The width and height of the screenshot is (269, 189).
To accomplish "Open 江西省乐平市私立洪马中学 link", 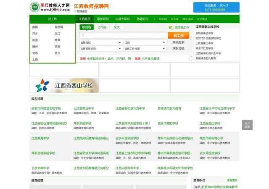I will click(x=217, y=108).
